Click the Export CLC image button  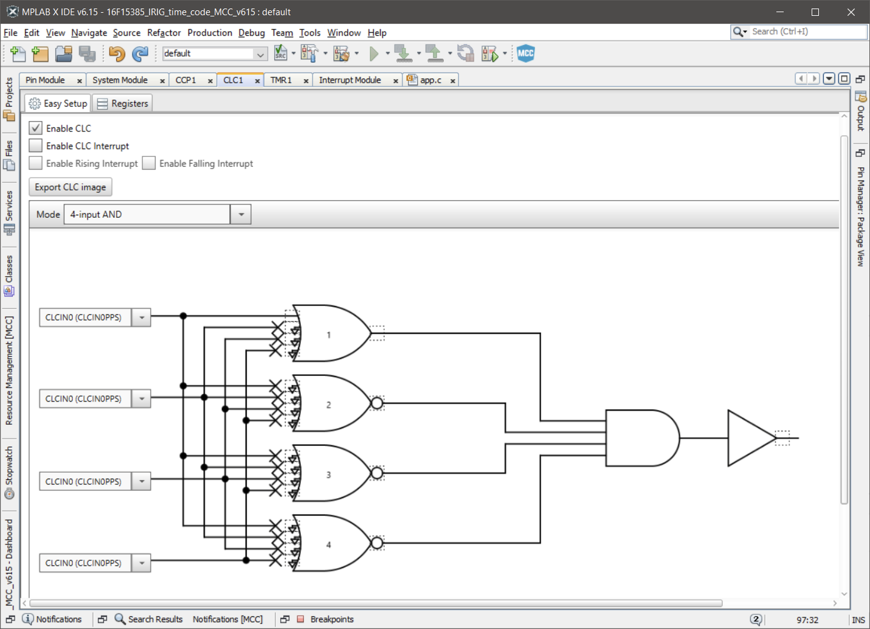(x=71, y=187)
